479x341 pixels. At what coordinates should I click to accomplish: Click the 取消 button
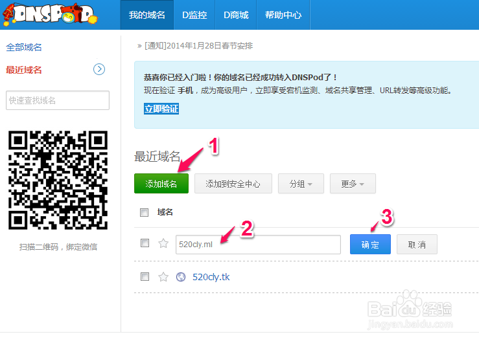[x=417, y=245]
